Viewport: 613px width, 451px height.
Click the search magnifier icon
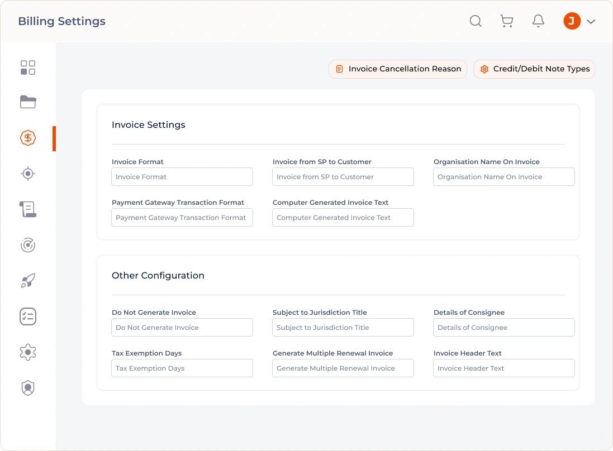coord(476,21)
